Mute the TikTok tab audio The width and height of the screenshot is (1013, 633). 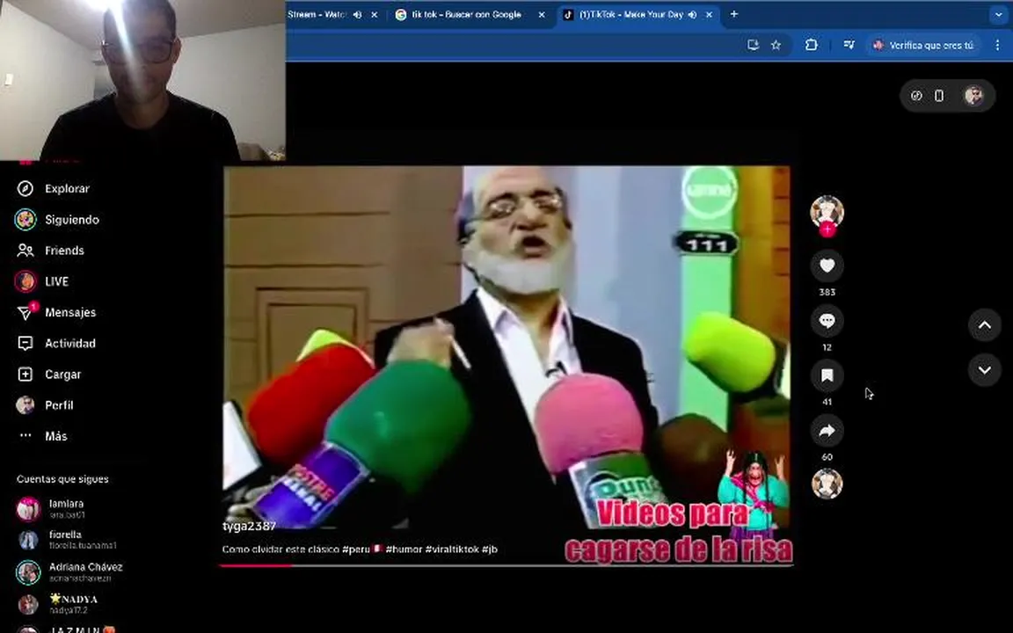(693, 14)
